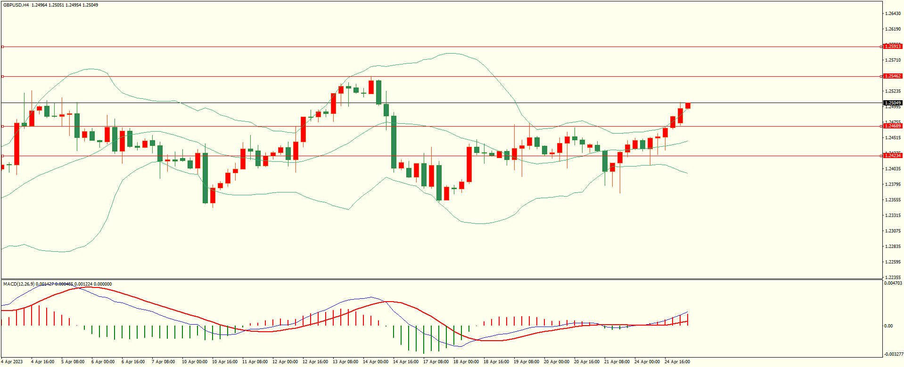Click the -0.003277 MACD scale value
The image size is (904, 367).
pyautogui.click(x=893, y=354)
